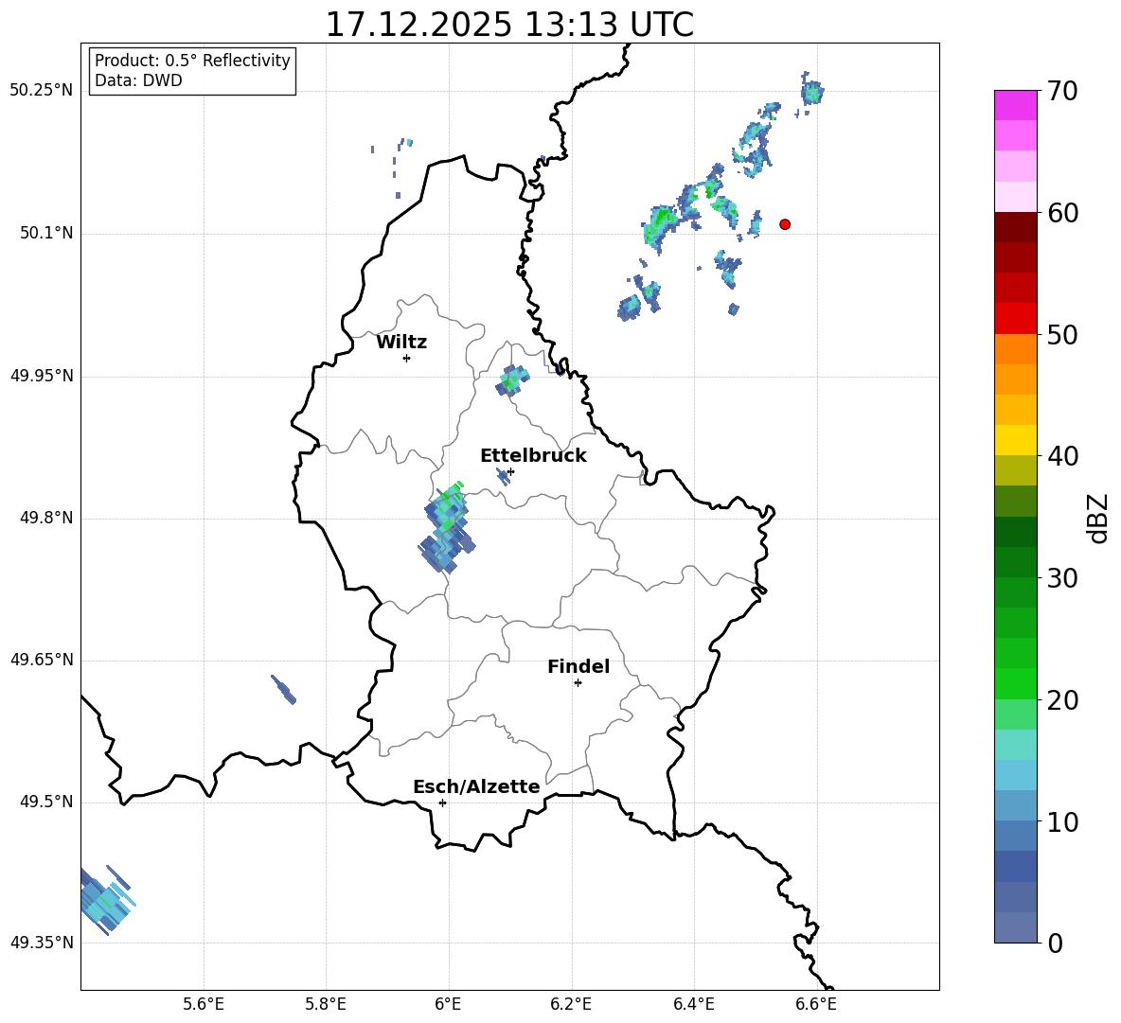
Task: Click the 20 tick label on colorbar
Action: tap(1062, 700)
